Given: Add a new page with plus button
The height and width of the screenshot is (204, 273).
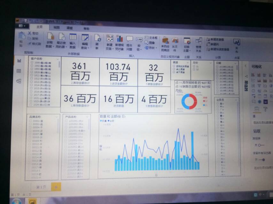Looking at the screenshot, I should (x=56, y=187).
